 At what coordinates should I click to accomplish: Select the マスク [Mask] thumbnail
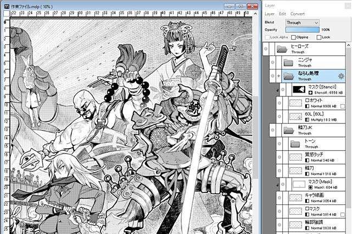pyautogui.click(x=299, y=184)
